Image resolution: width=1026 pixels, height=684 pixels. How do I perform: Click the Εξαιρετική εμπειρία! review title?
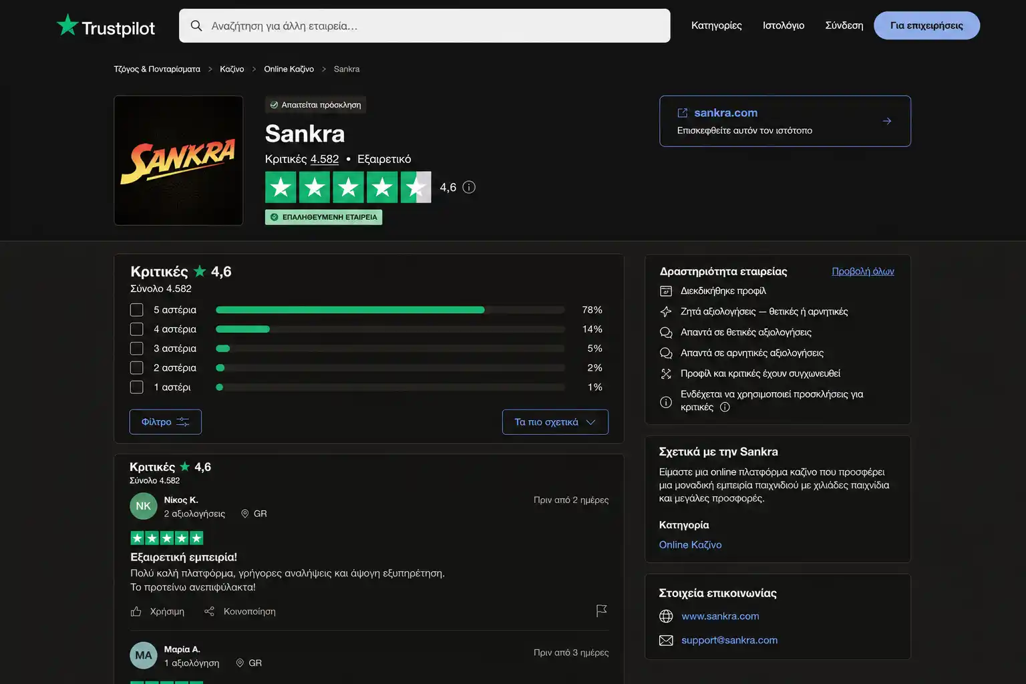(x=184, y=557)
